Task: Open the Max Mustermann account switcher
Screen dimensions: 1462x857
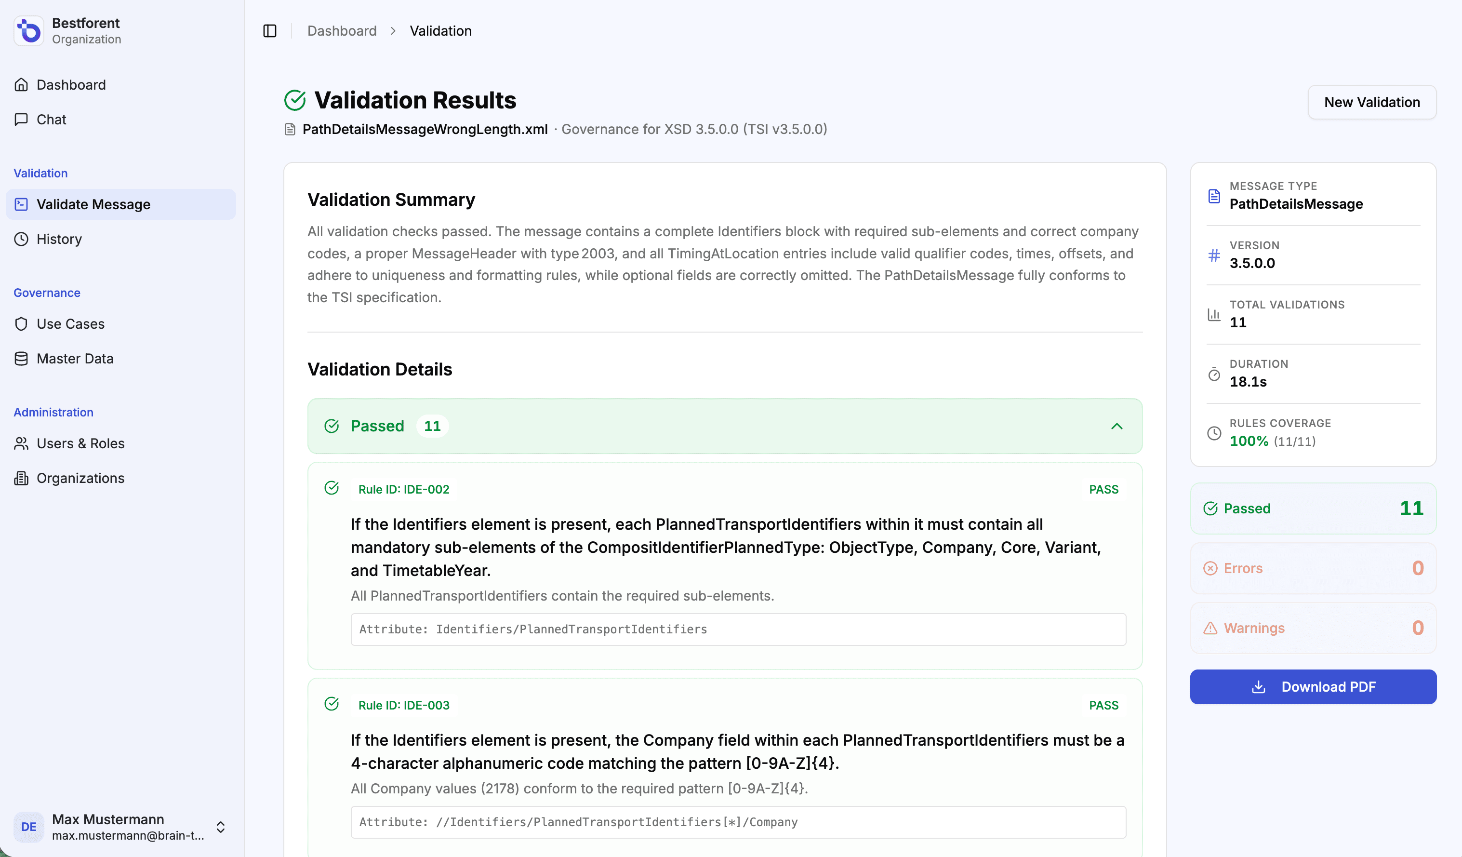Action: [221, 827]
